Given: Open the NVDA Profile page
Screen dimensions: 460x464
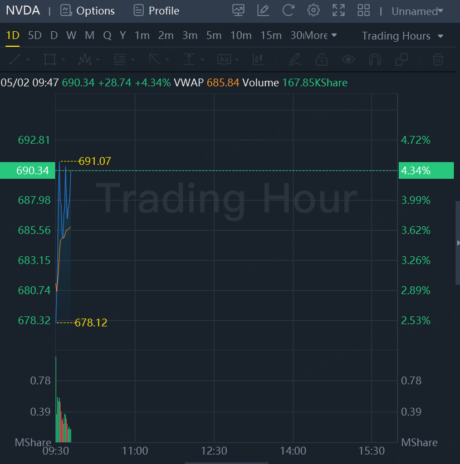Looking at the screenshot, I should (x=156, y=11).
